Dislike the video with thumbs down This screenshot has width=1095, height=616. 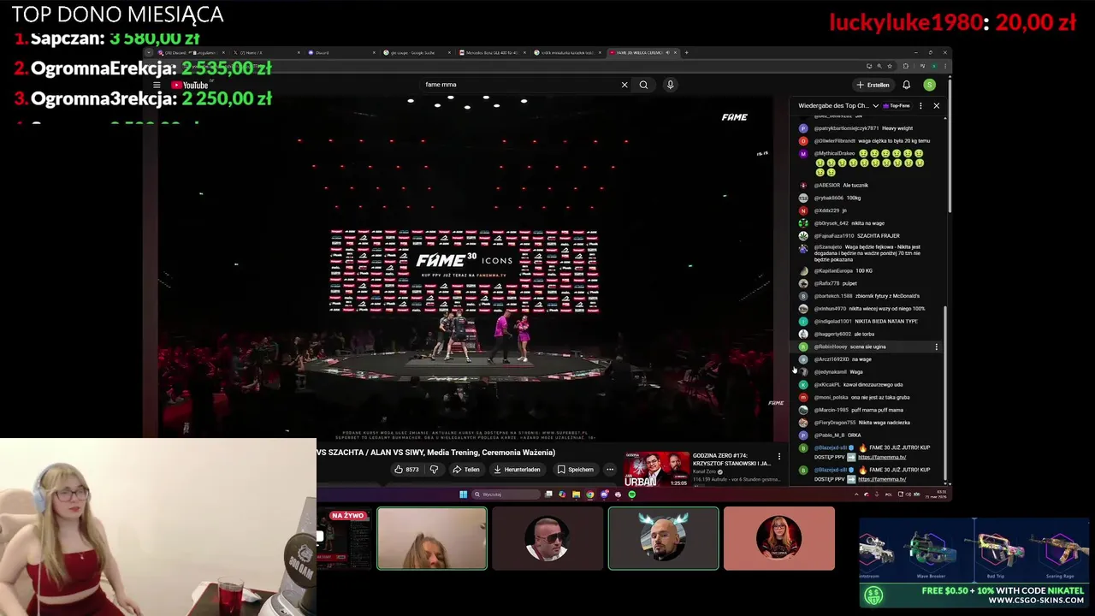pyautogui.click(x=434, y=469)
